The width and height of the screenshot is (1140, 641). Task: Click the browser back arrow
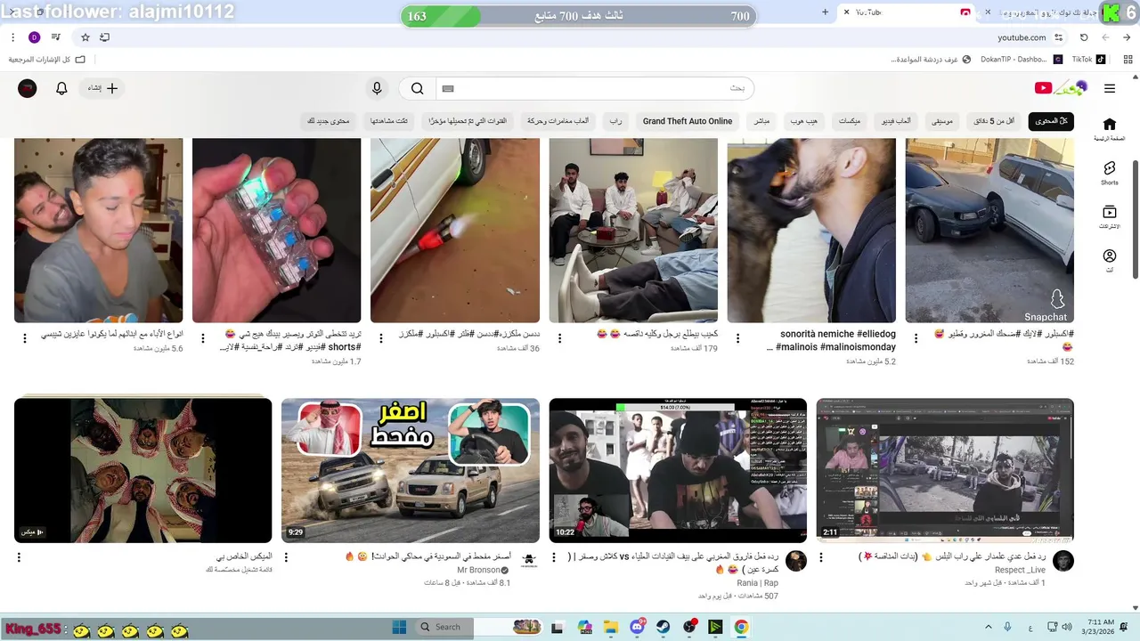click(x=1127, y=37)
